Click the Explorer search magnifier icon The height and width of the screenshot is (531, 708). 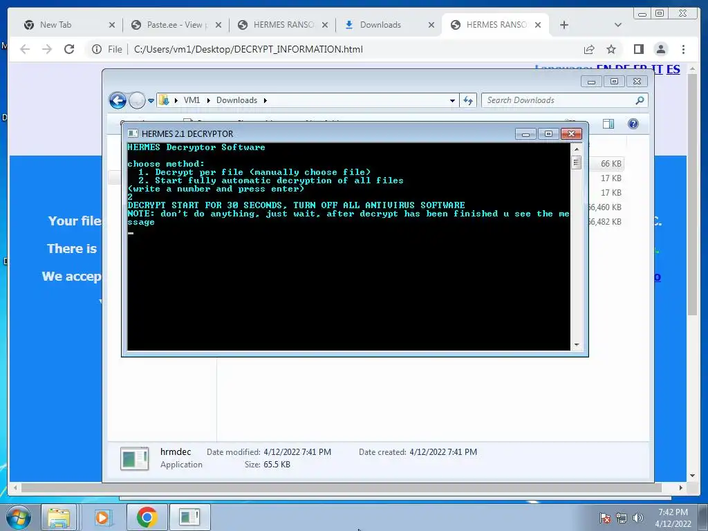coord(640,100)
